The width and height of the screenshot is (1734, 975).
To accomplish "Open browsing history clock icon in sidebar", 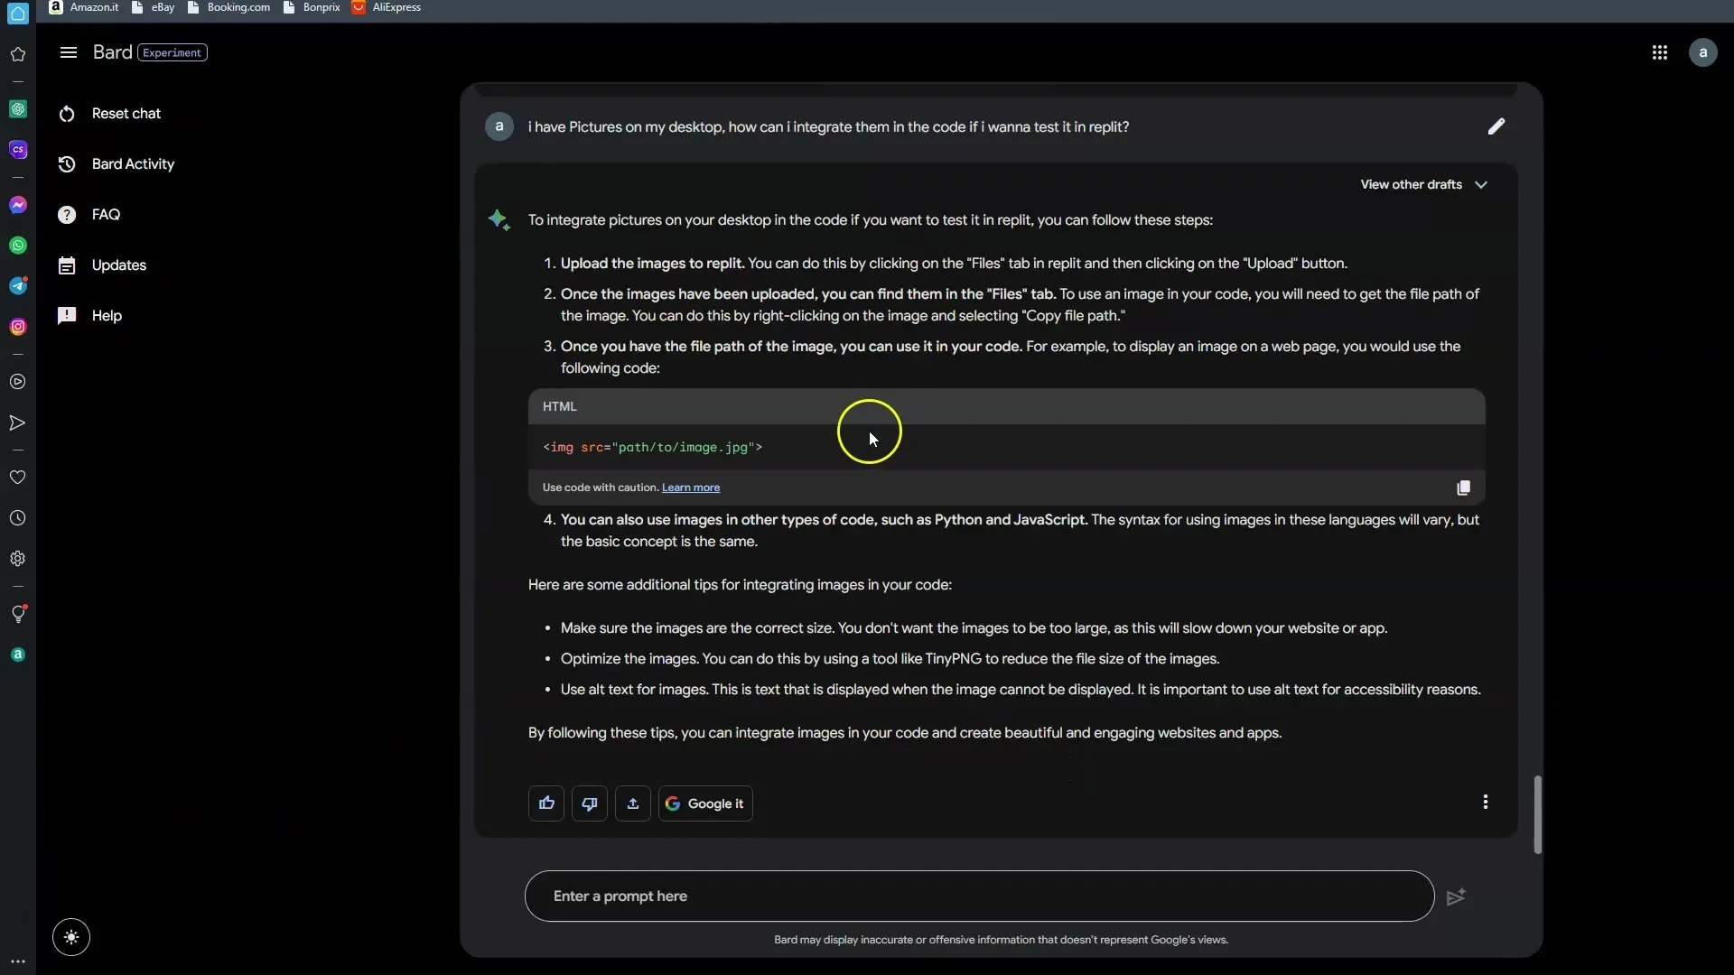I will (17, 518).
